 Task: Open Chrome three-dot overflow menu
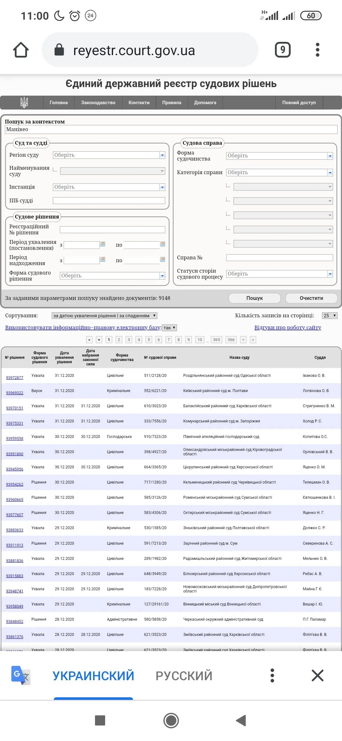[318, 50]
